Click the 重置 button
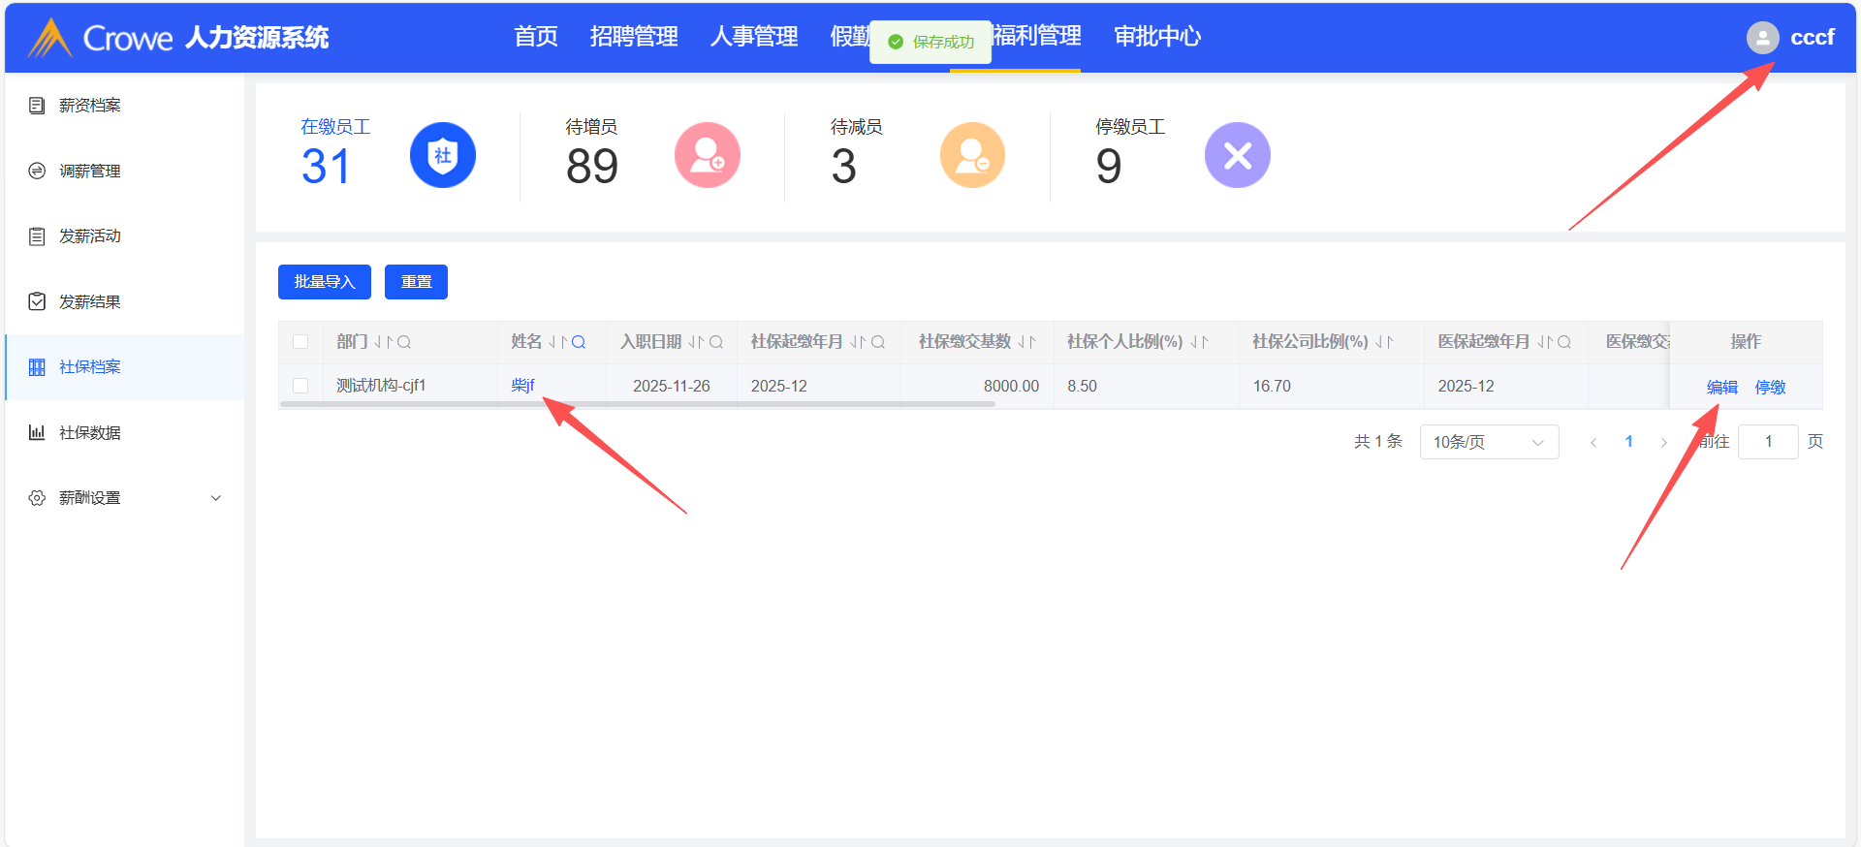1861x847 pixels. 416,282
